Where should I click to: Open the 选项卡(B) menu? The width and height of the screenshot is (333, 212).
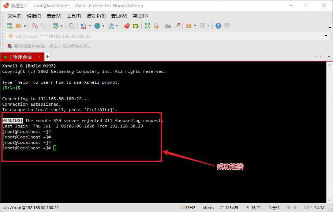click(96, 16)
